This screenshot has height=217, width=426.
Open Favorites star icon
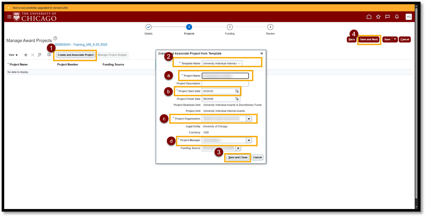tap(378, 17)
